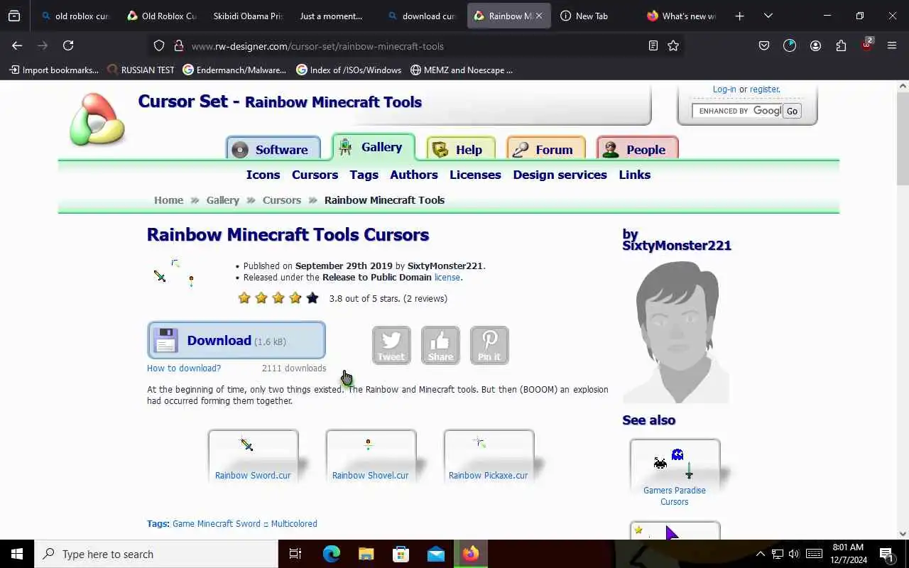Open the Help tab

pos(460,149)
